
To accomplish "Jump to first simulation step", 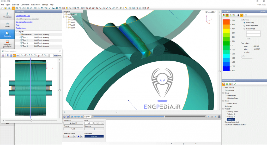I will [x=72, y=117].
